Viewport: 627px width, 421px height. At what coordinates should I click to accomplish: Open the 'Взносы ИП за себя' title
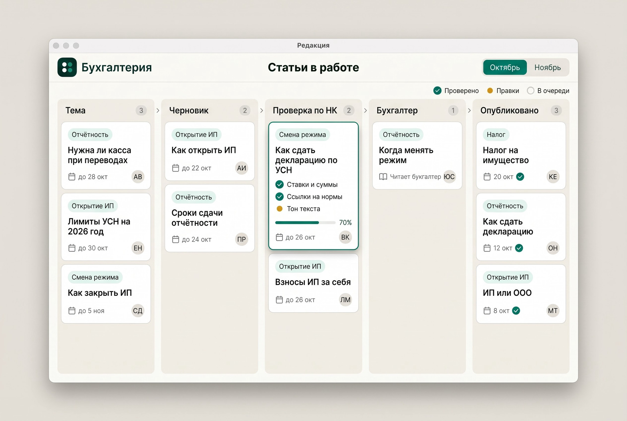coord(313,282)
